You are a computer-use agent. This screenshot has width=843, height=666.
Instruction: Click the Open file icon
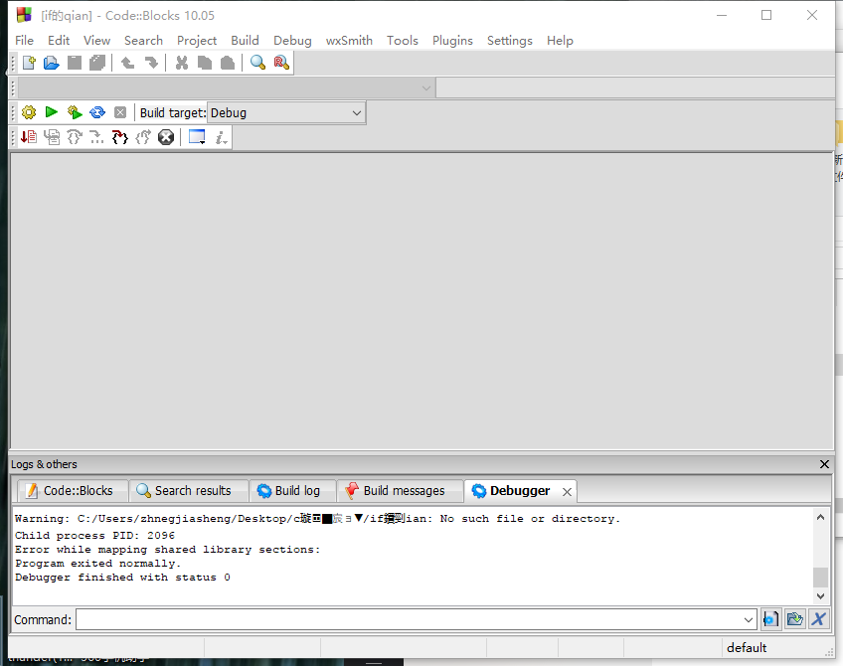[x=52, y=63]
